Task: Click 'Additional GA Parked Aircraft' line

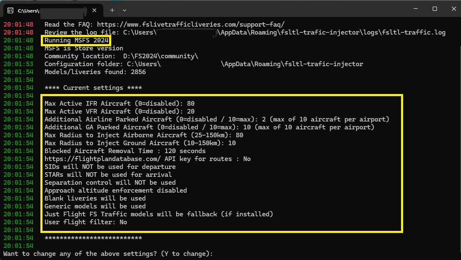Action: click(209, 127)
